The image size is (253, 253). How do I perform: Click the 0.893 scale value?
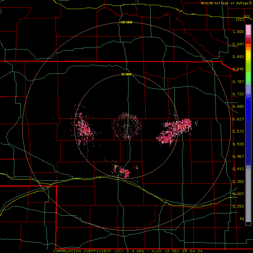238,57
